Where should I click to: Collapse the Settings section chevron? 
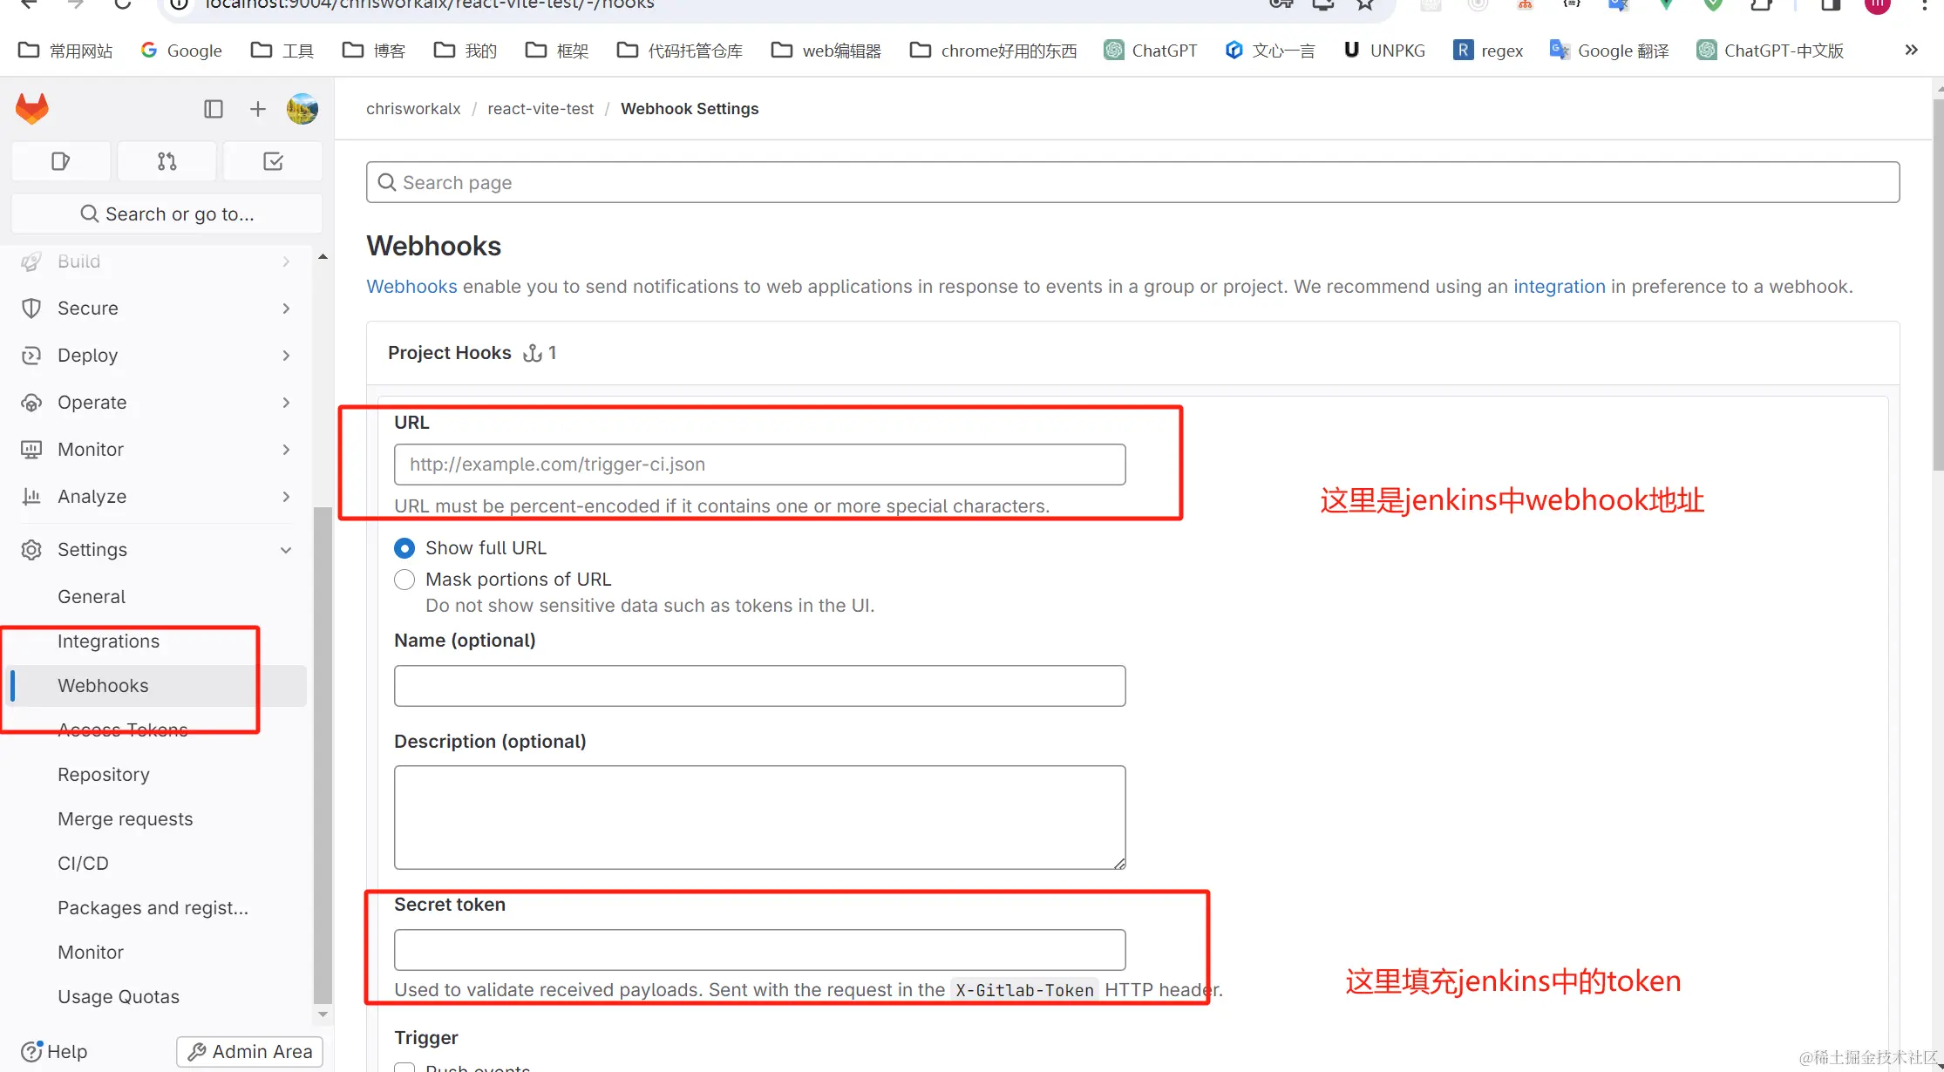(286, 550)
